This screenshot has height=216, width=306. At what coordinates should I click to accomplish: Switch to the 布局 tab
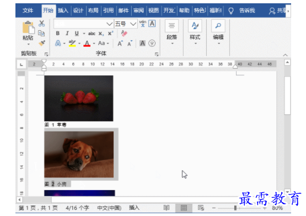pyautogui.click(x=93, y=10)
